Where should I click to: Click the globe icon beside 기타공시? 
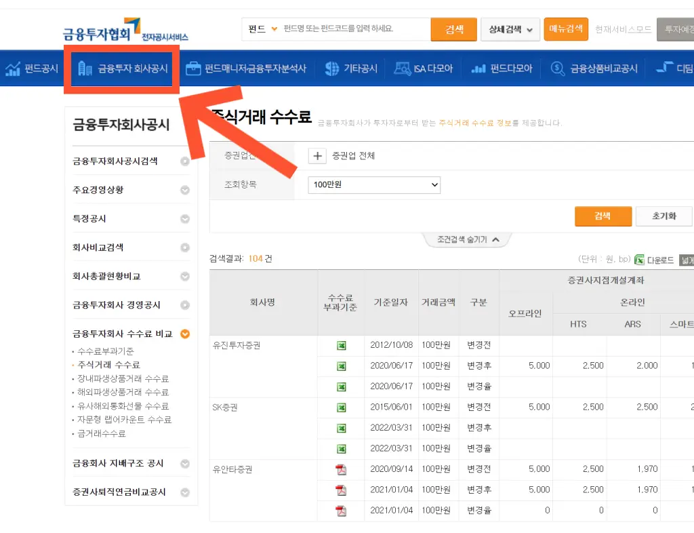click(x=332, y=68)
